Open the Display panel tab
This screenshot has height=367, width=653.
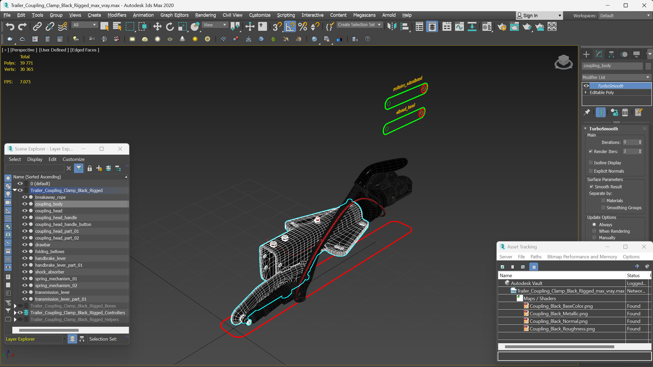pos(637,54)
